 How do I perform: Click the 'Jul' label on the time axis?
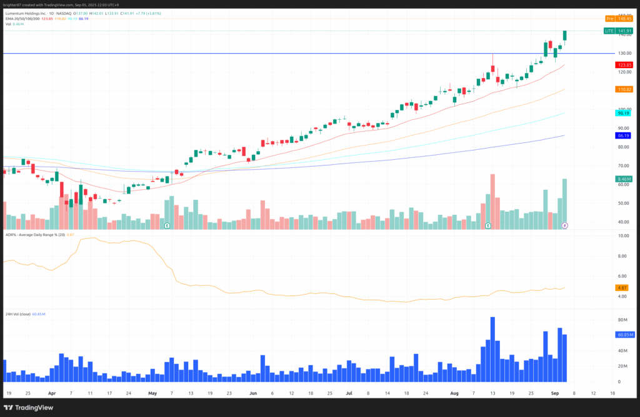(x=349, y=393)
